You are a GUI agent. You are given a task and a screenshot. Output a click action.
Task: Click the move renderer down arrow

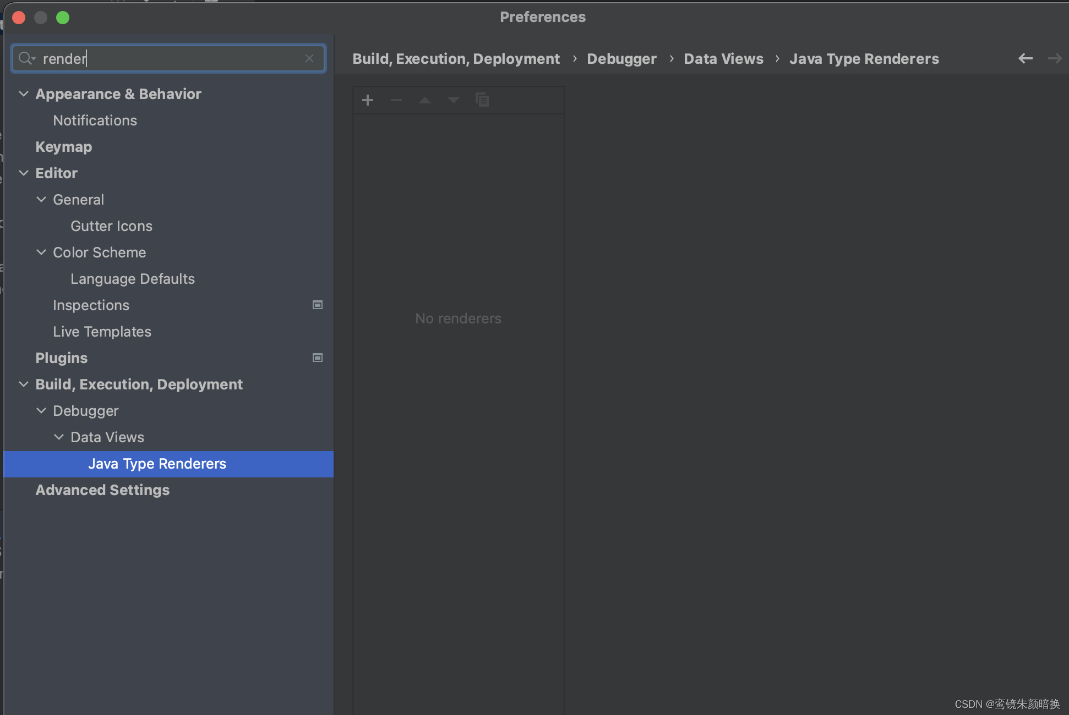coord(454,100)
